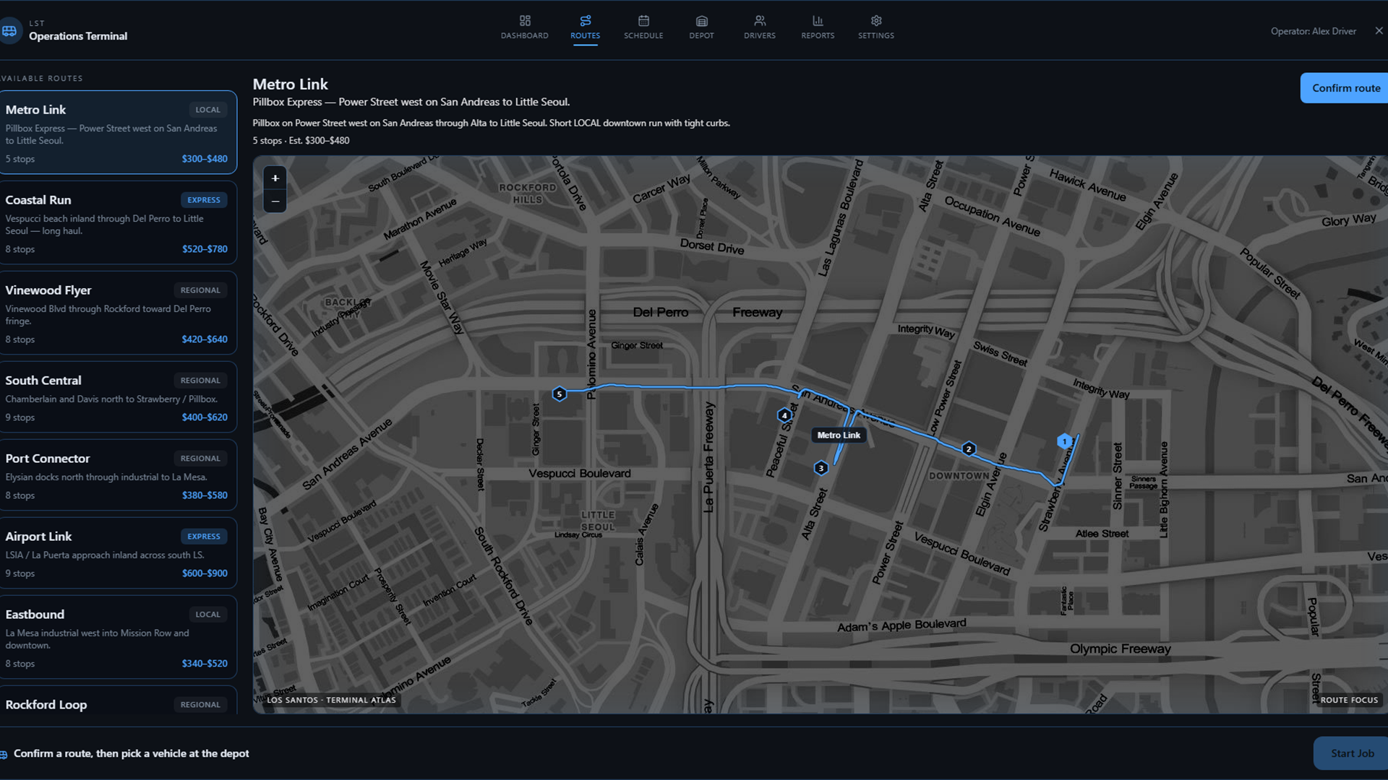1388x780 pixels.
Task: Open the Reports chart icon
Action: 818,21
